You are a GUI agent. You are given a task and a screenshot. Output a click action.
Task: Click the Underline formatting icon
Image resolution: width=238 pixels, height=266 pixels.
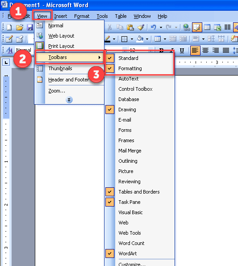point(182,51)
